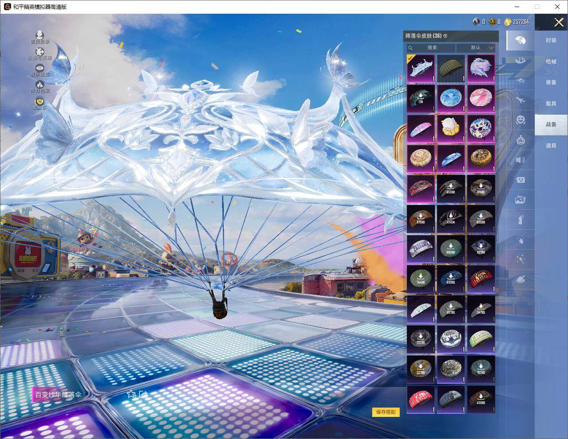Select the skydiving trail category icon
Viewport: 568px width, 439px height.
(521, 60)
